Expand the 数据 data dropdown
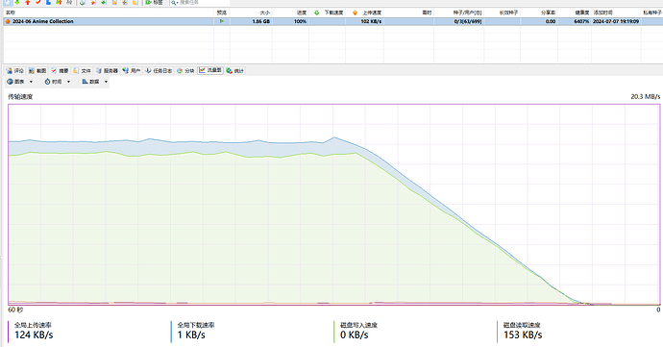Screen dimensions: 663x347 [95, 82]
